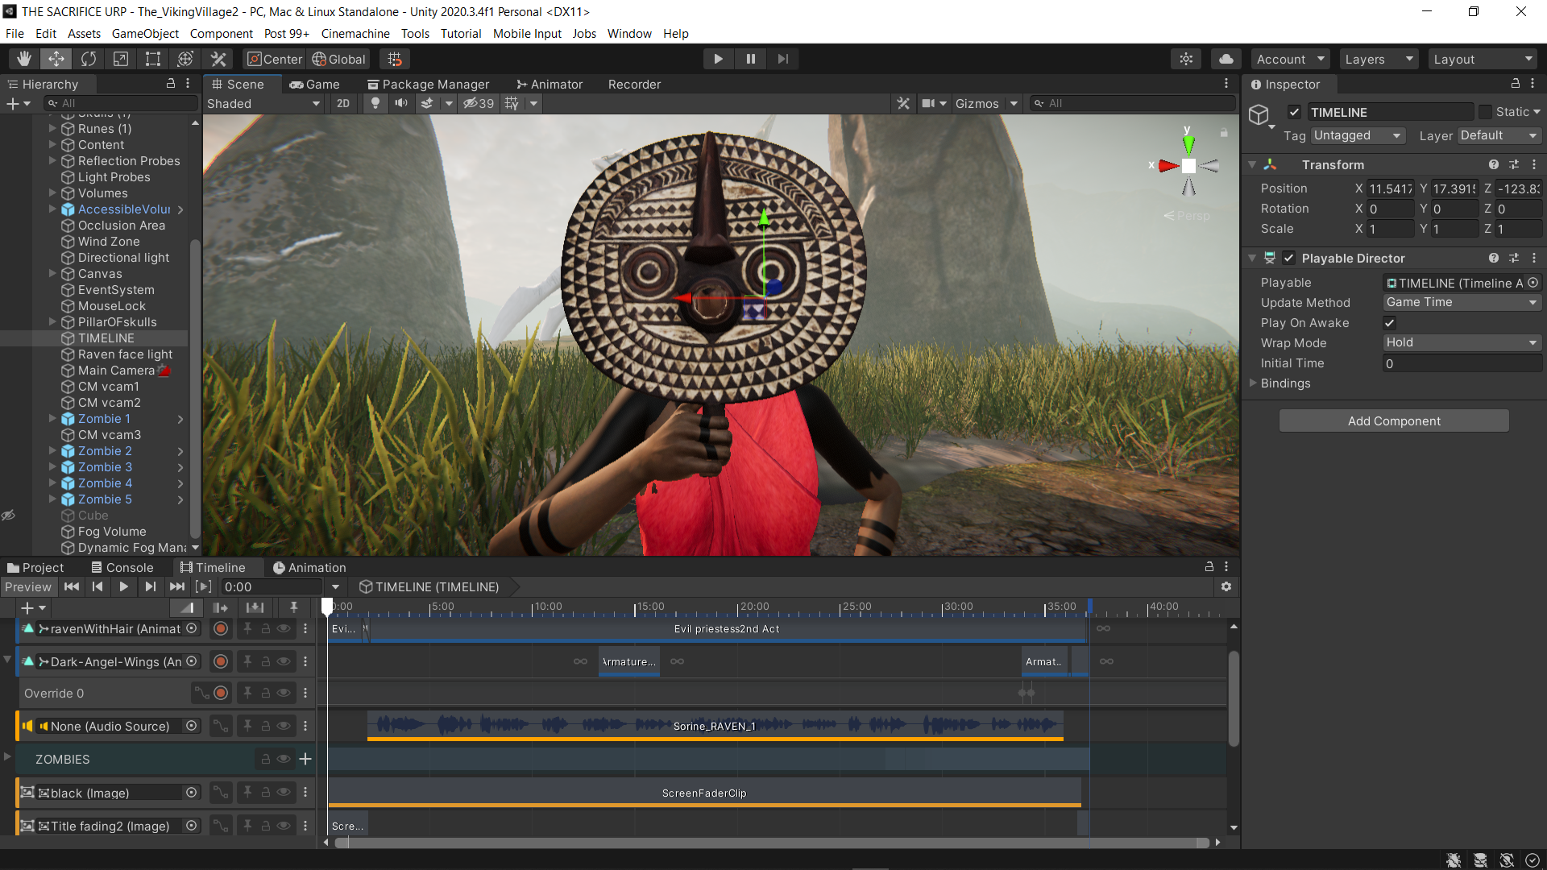Image resolution: width=1547 pixels, height=870 pixels.
Task: Open the Wrap Mode Hold dropdown
Action: pos(1462,342)
